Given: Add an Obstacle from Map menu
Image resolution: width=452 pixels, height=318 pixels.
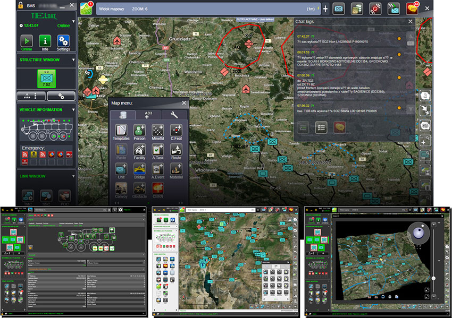Looking at the screenshot, I should pos(139,190).
